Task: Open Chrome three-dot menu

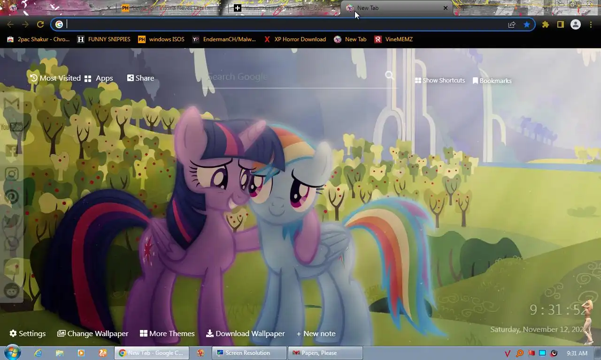Action: [591, 24]
